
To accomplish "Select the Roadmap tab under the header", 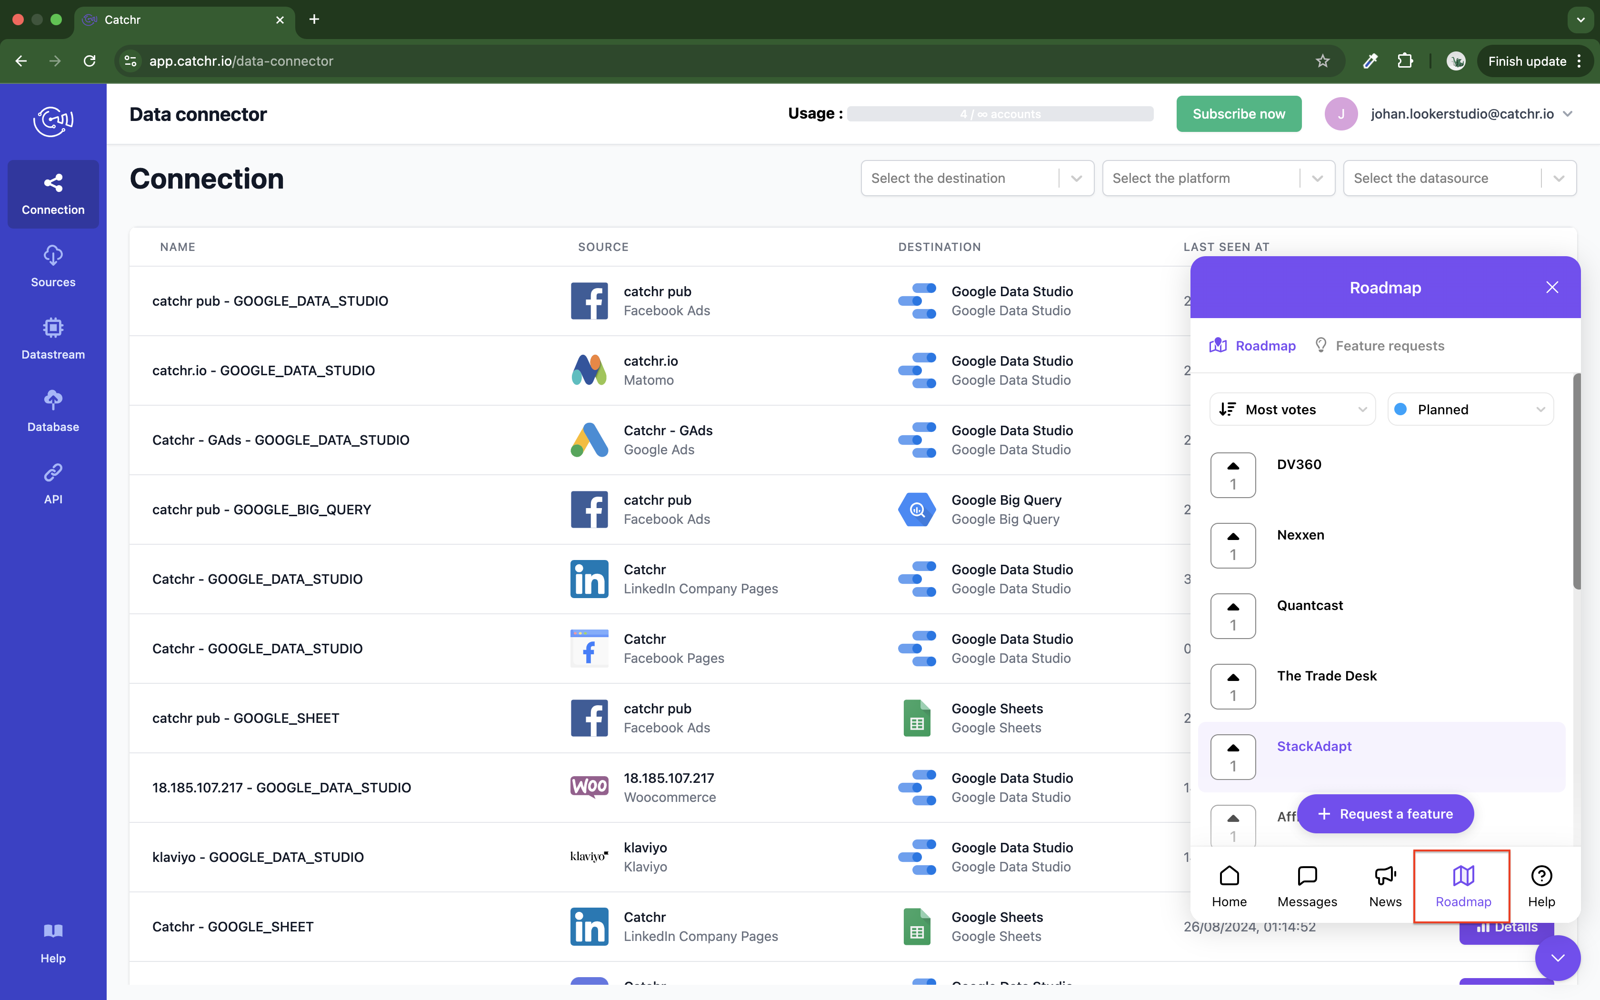I will [1253, 346].
